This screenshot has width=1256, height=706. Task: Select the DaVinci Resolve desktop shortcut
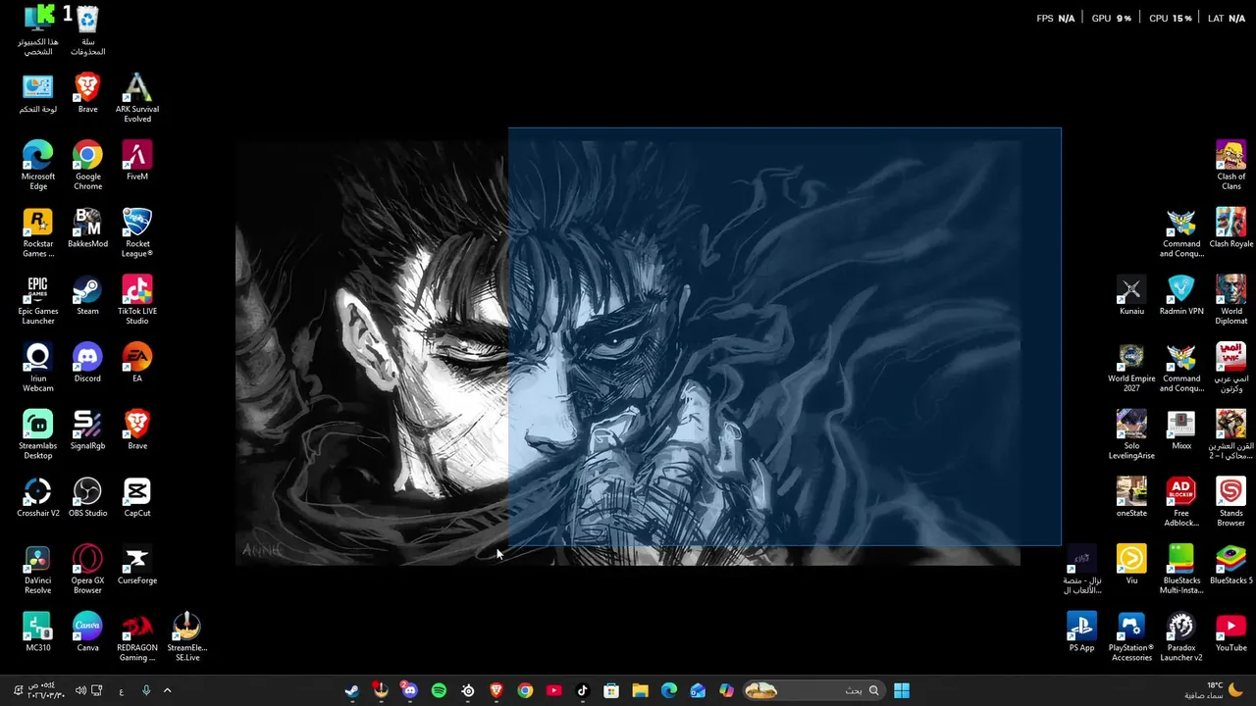pyautogui.click(x=38, y=570)
